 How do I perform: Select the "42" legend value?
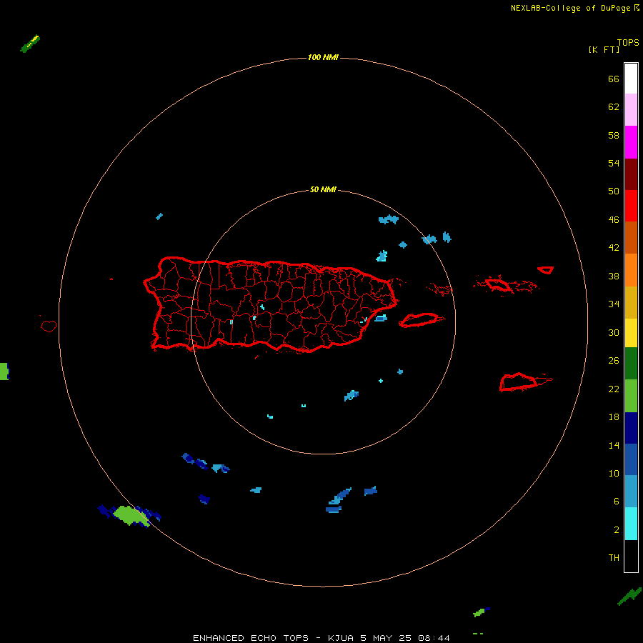(x=614, y=247)
